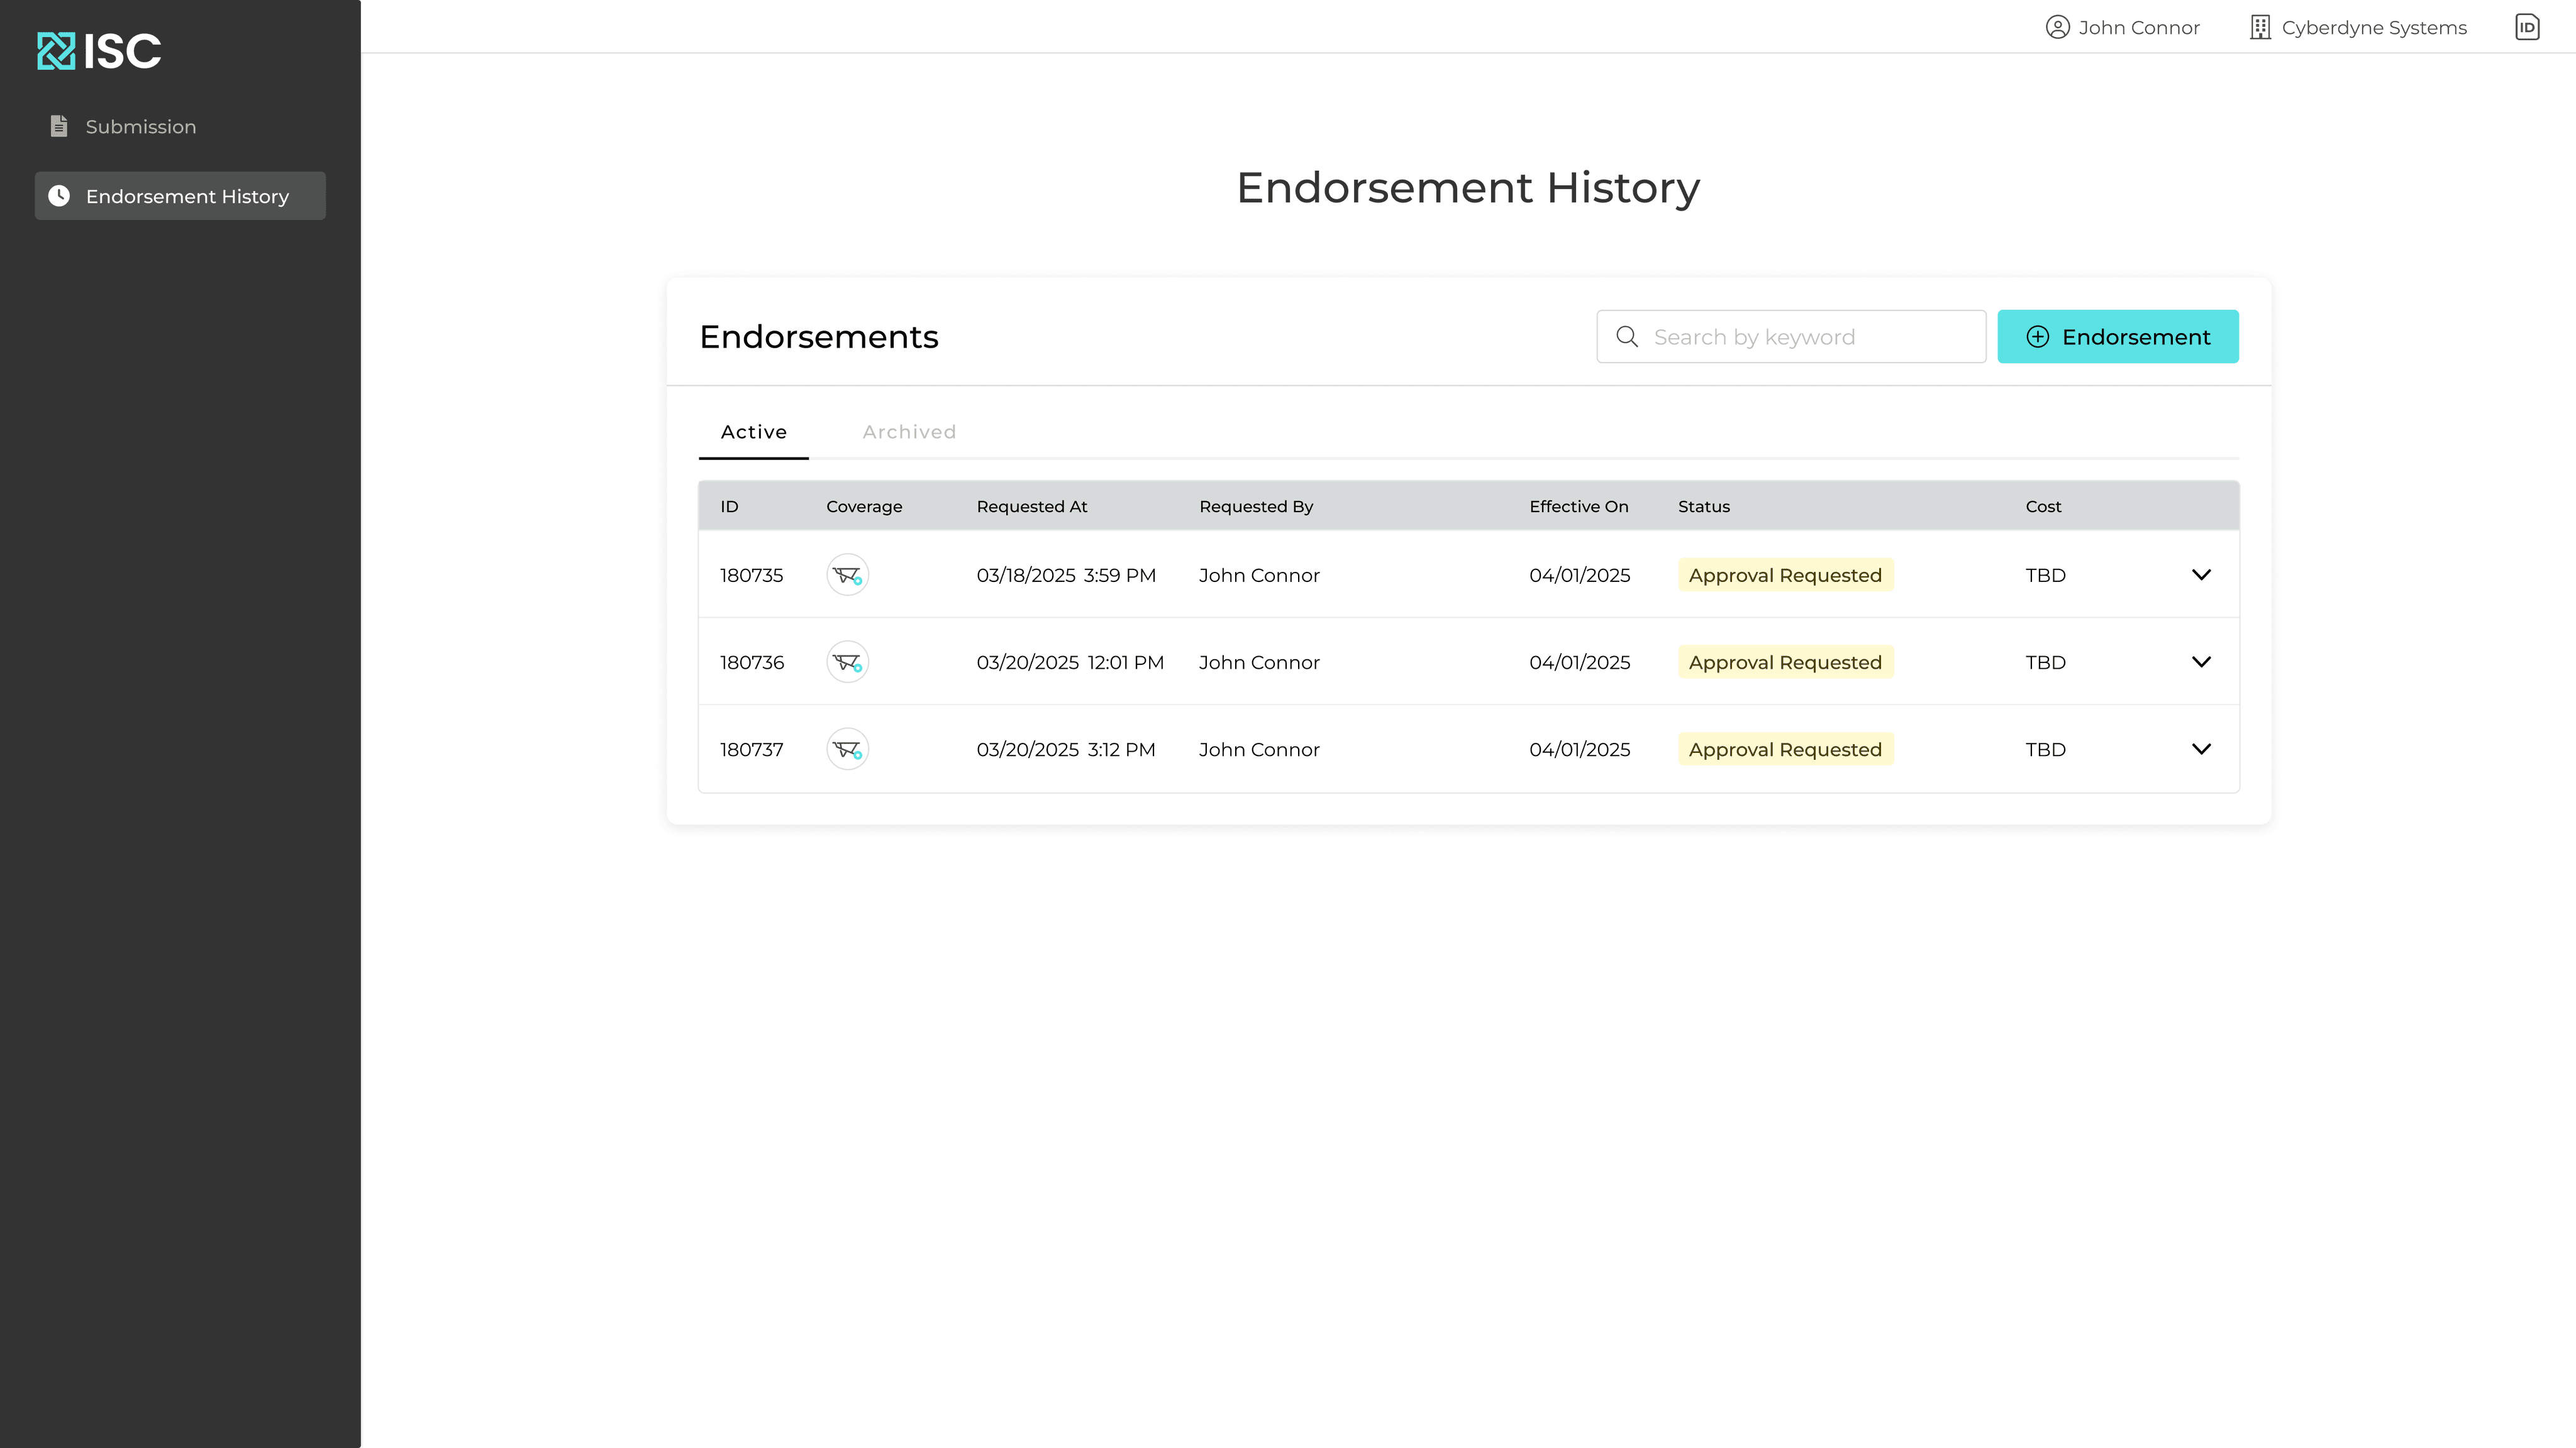Create a new Endorsement with the teal button
The width and height of the screenshot is (2576, 1448).
2118,337
